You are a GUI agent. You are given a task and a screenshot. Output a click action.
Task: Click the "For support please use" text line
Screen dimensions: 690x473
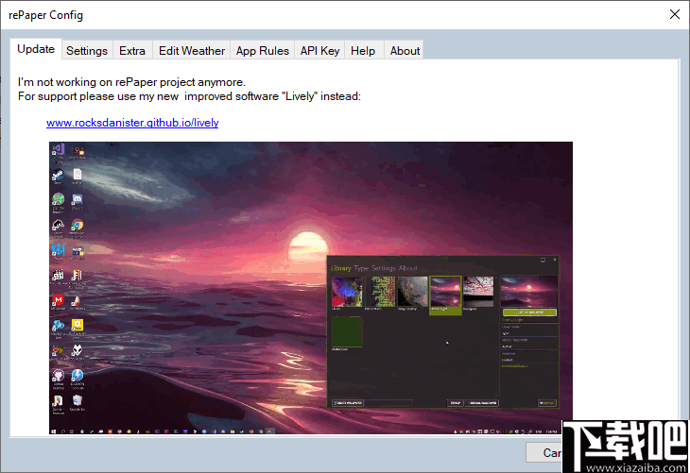click(189, 96)
